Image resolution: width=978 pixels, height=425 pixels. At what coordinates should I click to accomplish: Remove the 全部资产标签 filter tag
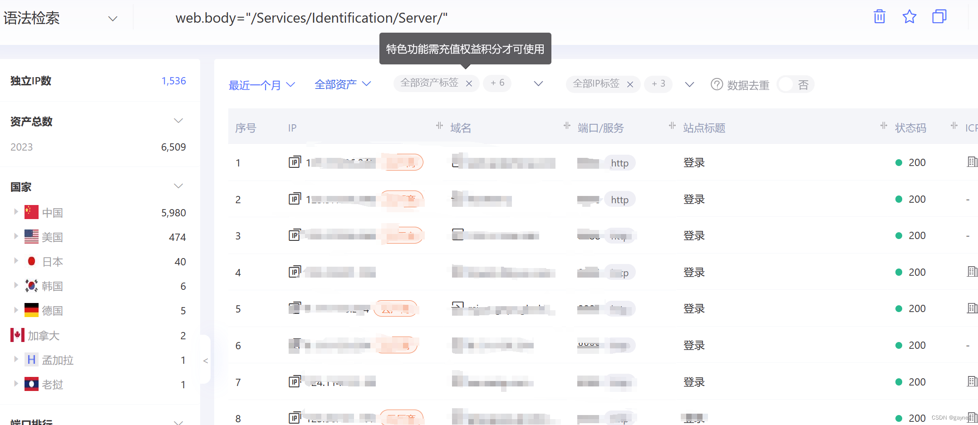(x=469, y=83)
